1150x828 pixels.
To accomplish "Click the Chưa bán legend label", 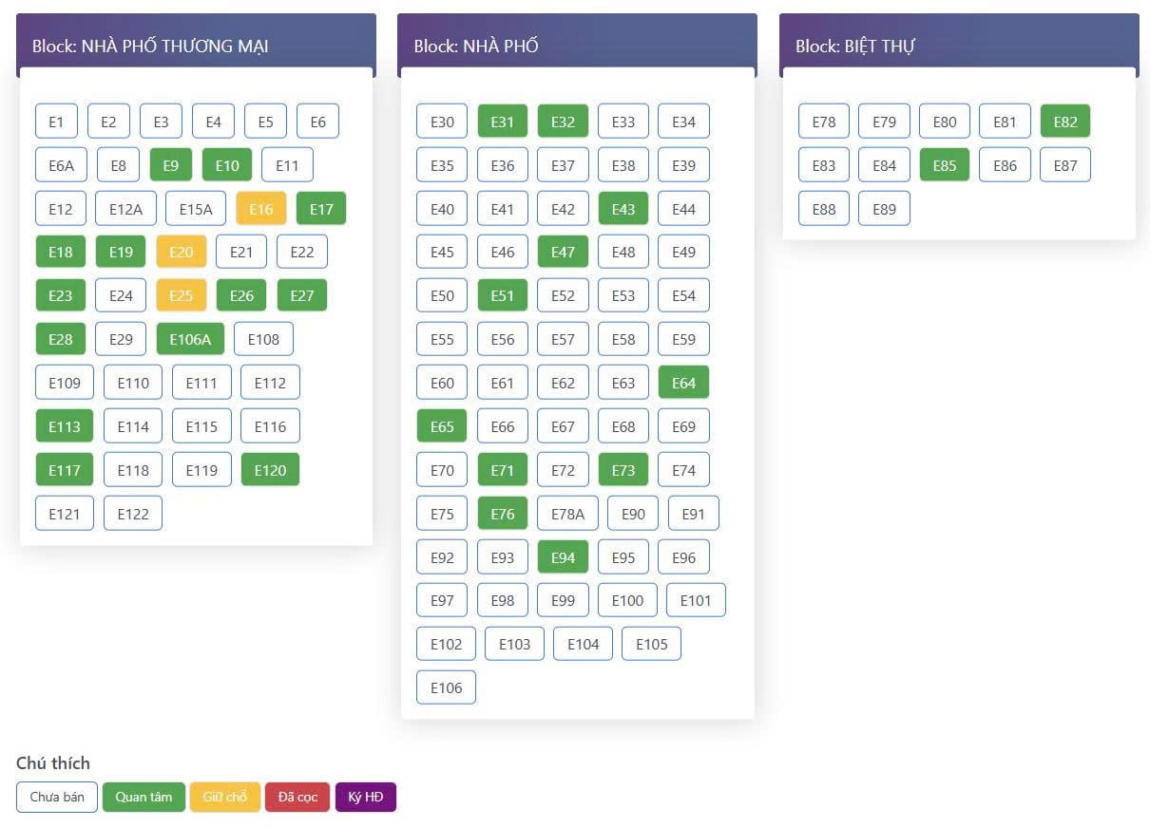I will click(x=57, y=797).
